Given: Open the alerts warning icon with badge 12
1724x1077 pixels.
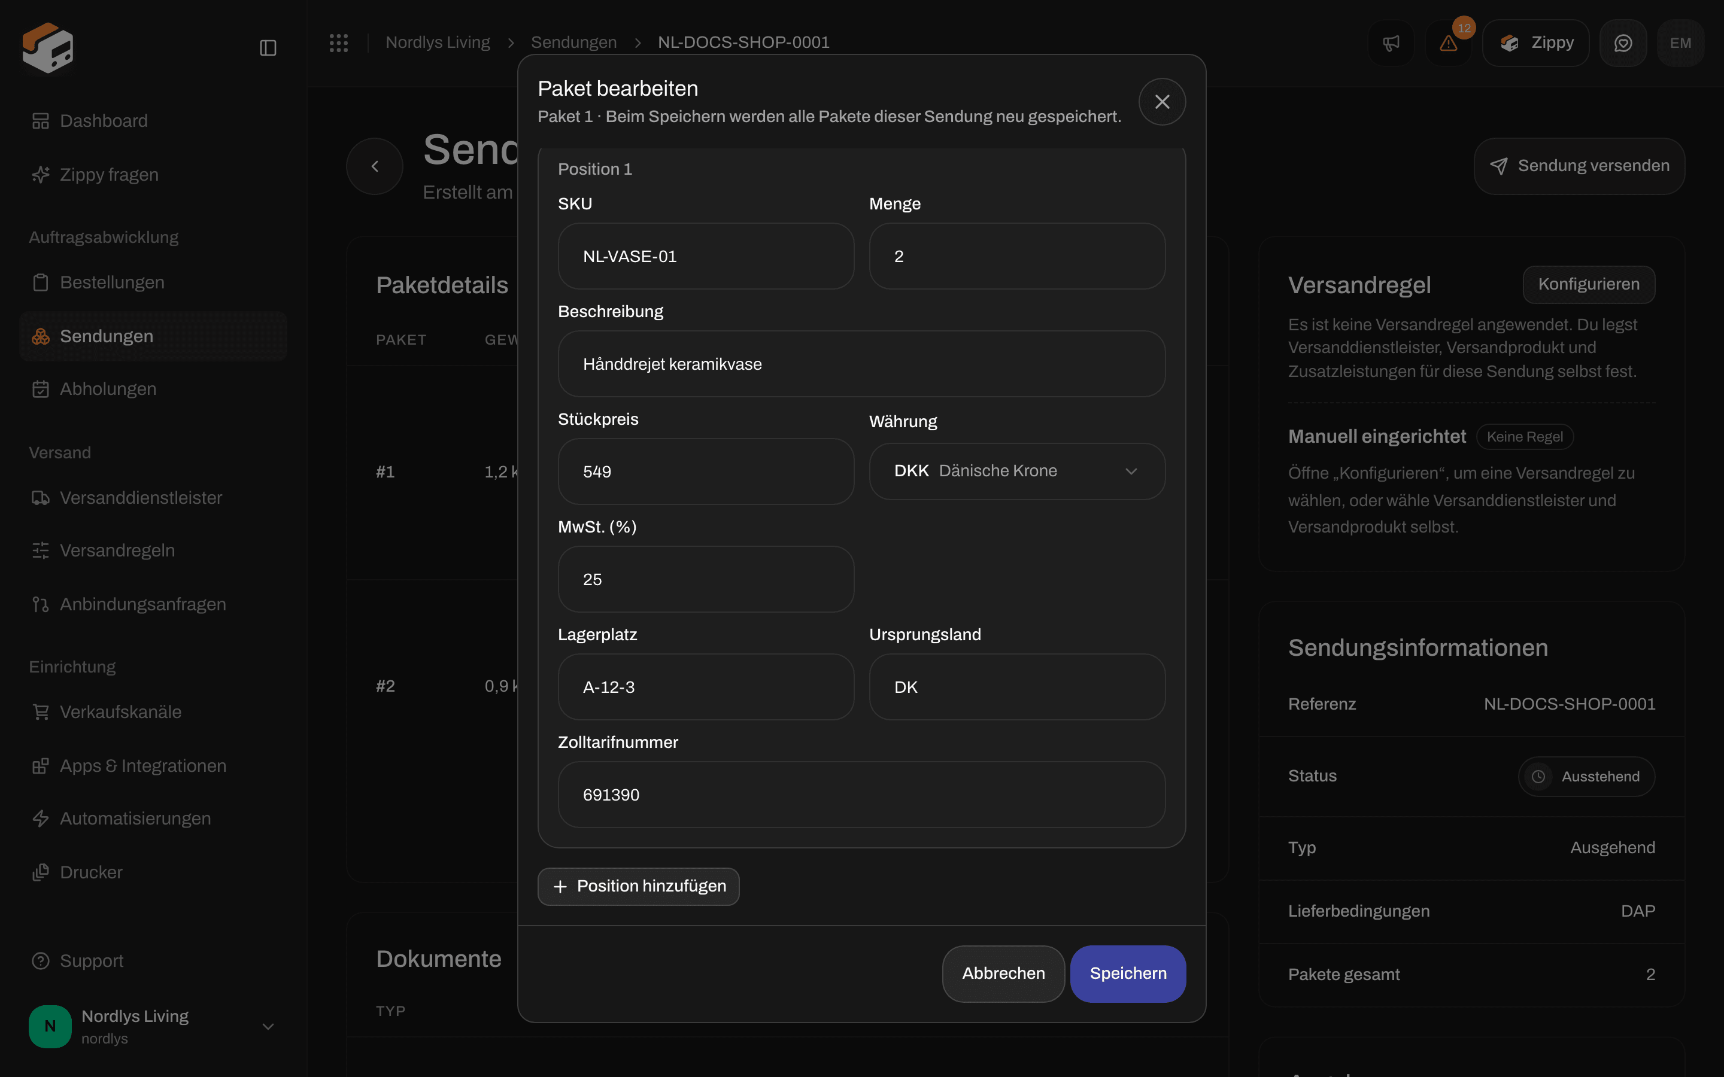Looking at the screenshot, I should tap(1448, 42).
